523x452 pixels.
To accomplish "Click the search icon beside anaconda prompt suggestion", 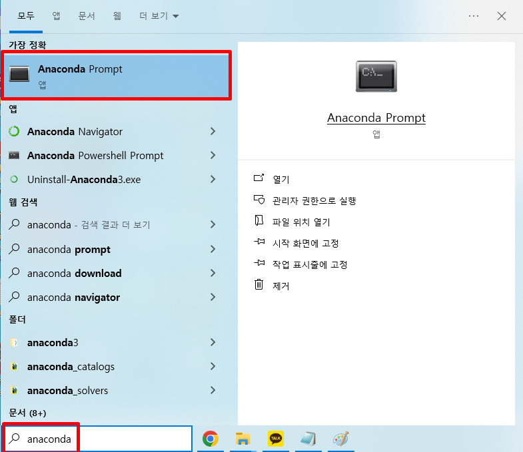I will point(15,249).
